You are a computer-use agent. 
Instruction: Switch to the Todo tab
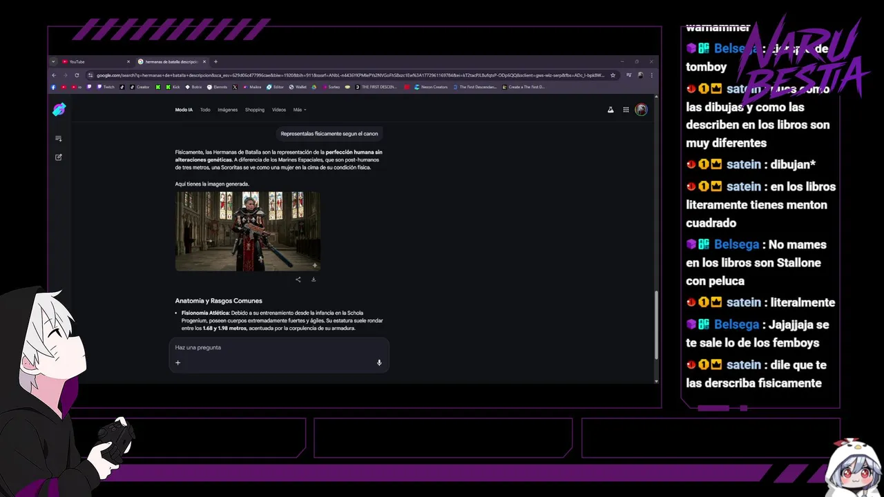205,110
